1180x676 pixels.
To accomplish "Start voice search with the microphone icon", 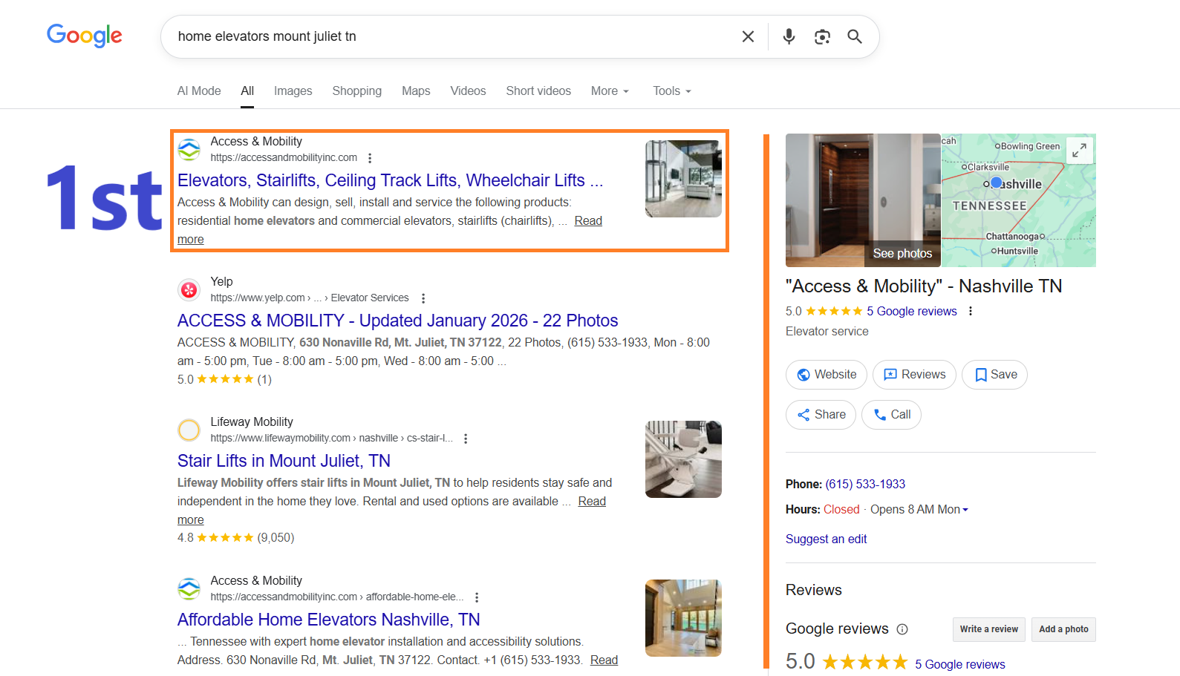I will point(789,36).
